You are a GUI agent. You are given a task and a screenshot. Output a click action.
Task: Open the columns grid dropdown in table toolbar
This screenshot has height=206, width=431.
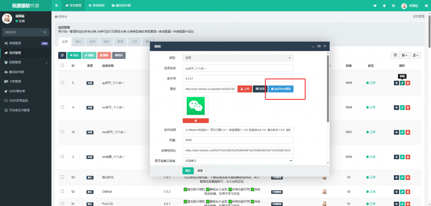tap(404, 55)
